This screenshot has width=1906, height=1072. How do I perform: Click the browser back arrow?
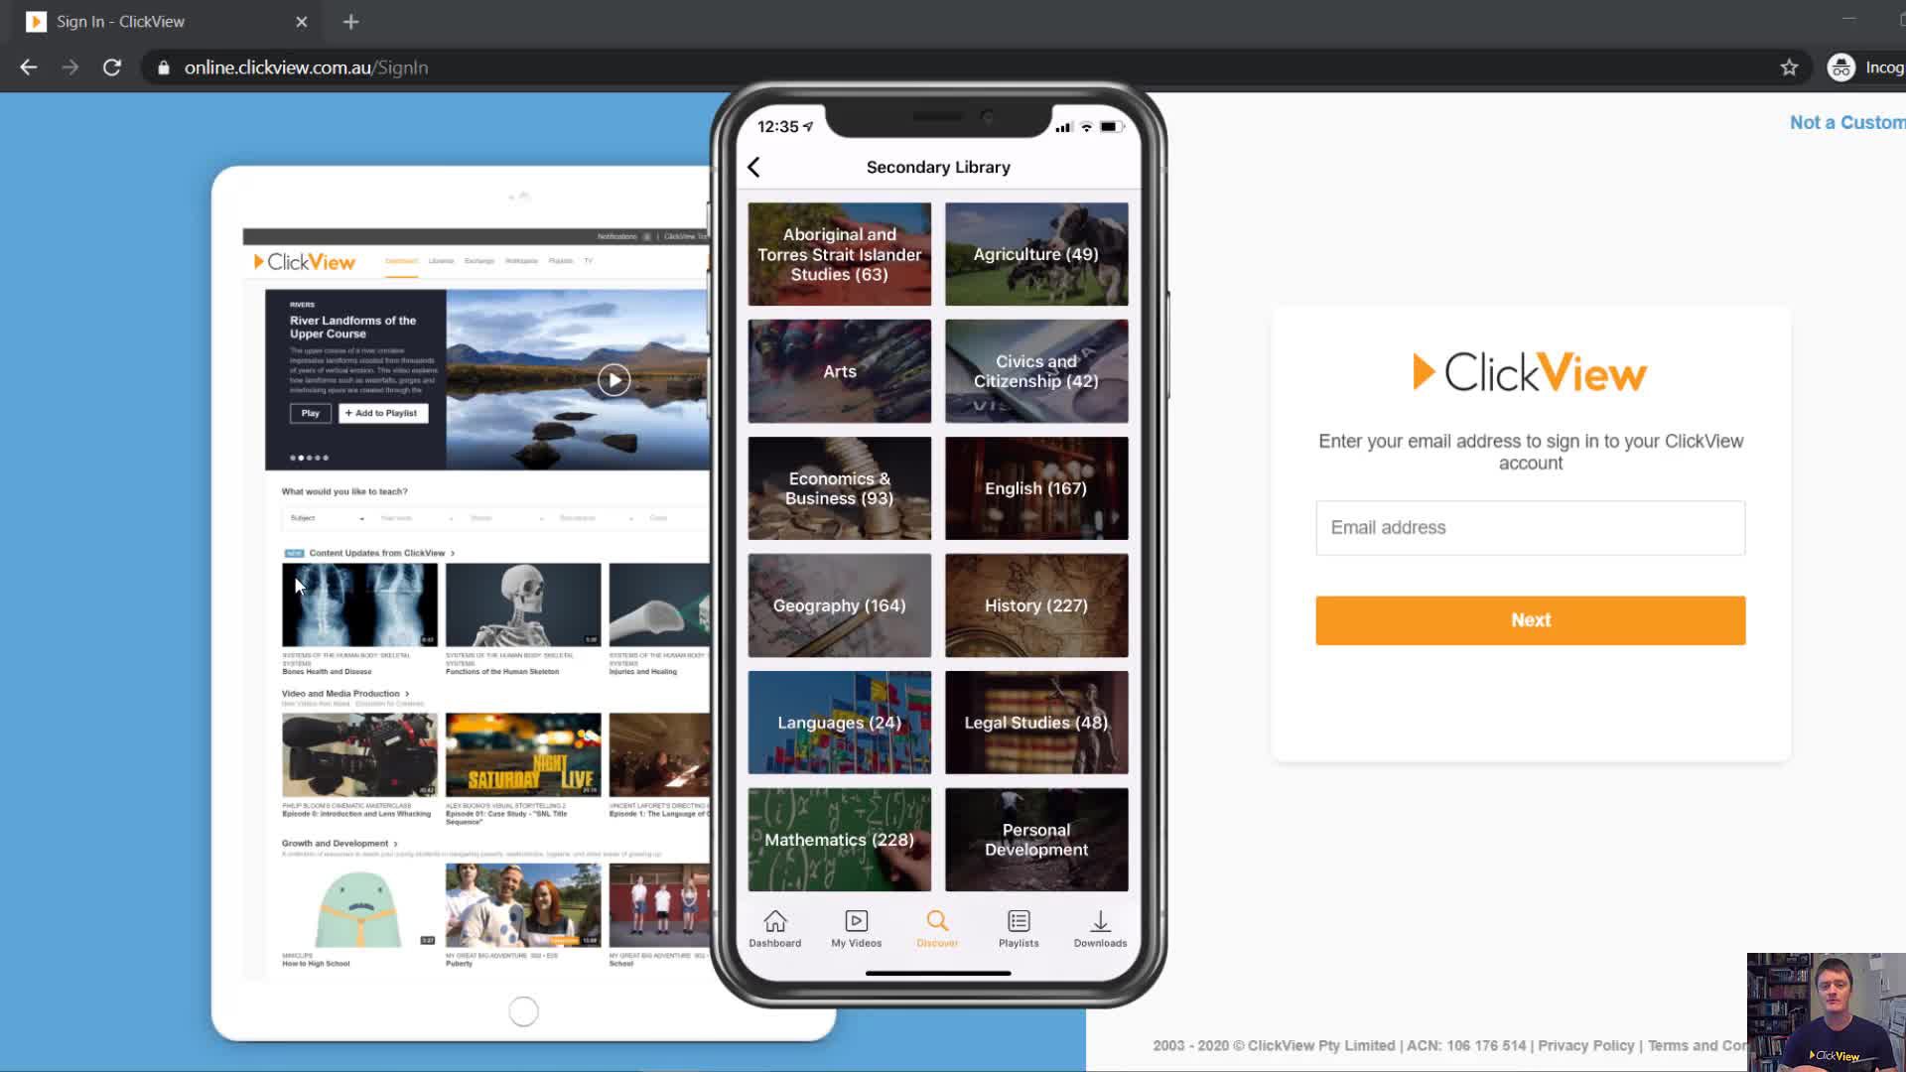[29, 67]
